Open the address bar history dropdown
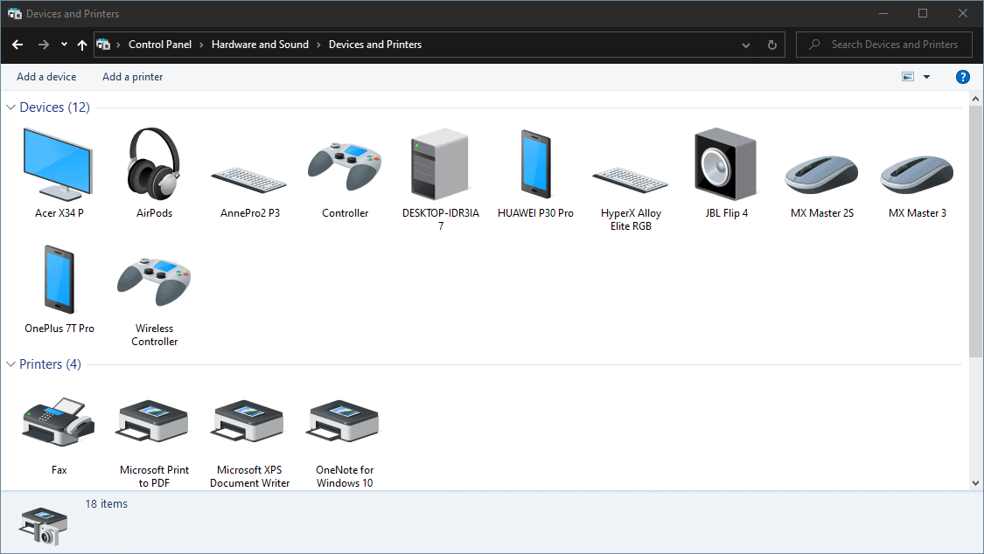Viewport: 984px width, 554px height. (x=745, y=45)
